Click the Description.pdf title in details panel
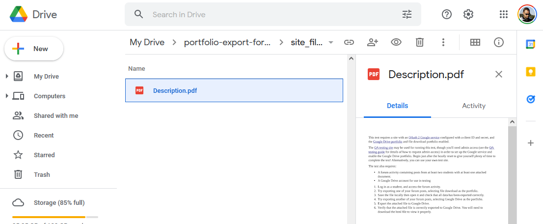The image size is (543, 224). point(426,74)
